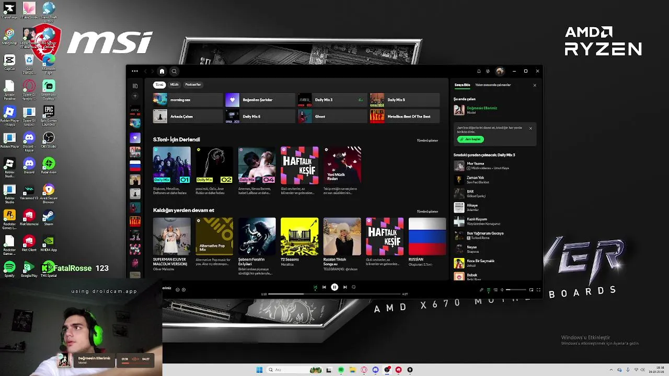Play 'Mor Yazma' from the queue
669x376 pixels.
[x=494, y=166]
